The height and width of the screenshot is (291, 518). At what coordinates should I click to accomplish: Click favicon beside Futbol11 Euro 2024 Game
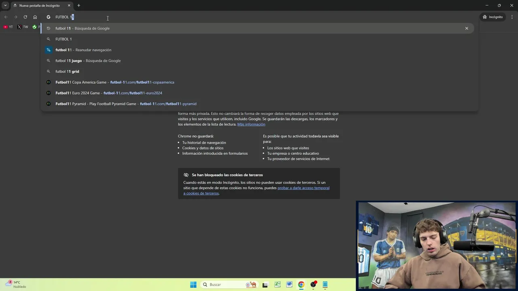tap(49, 93)
